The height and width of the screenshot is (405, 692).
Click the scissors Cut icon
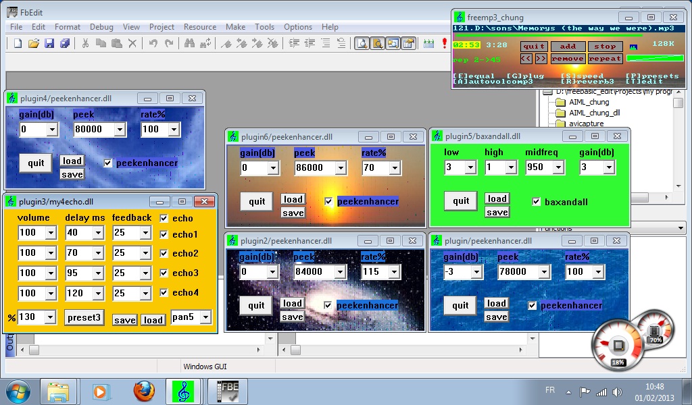[x=85, y=43]
